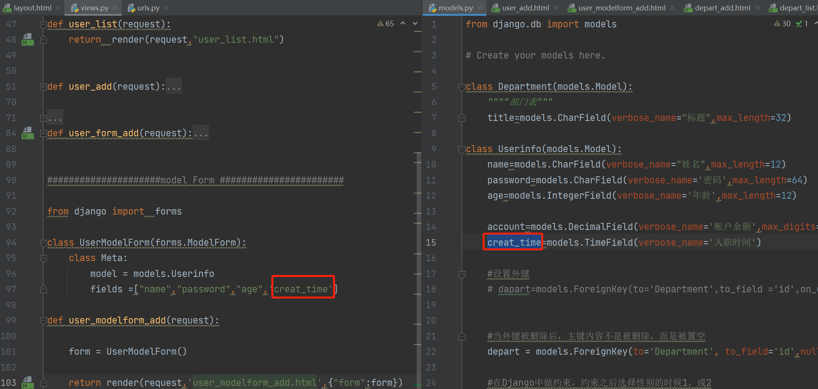Screen dimensions: 818x389
Task: Close the depart_add.html tab
Action: tap(757, 8)
